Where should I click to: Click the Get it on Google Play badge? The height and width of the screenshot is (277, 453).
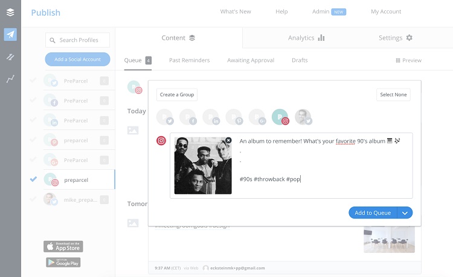tap(63, 263)
